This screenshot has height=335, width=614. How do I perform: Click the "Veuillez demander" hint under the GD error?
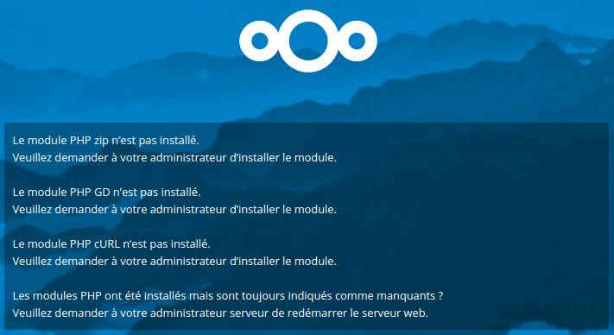click(x=174, y=209)
